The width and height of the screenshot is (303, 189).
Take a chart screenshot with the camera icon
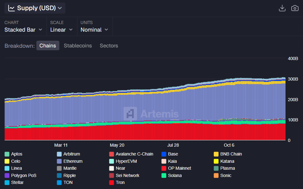(295, 8)
